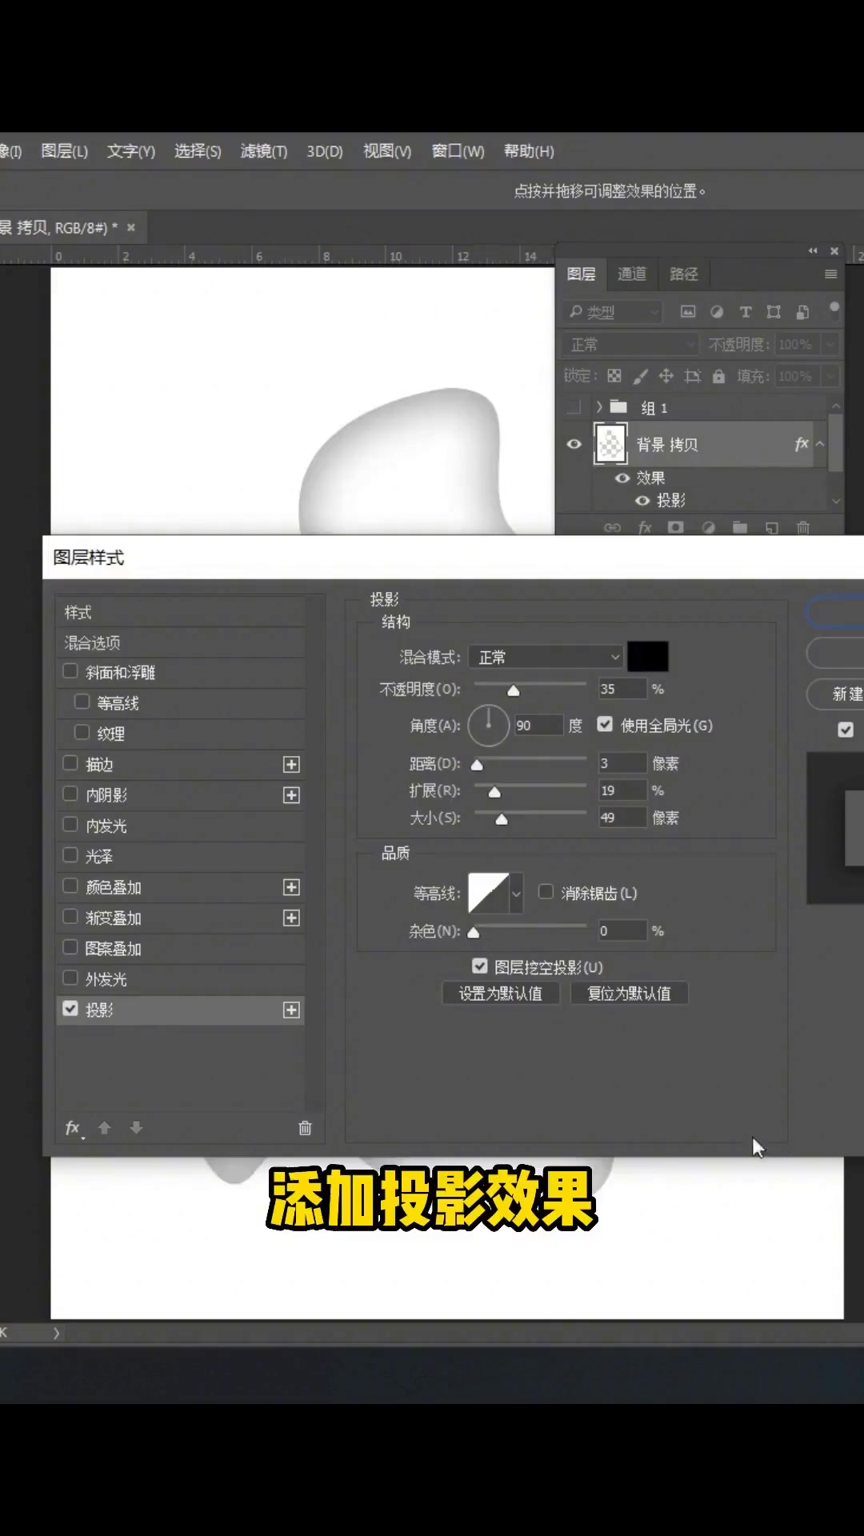
Task: Enable 等高线 checkbox in styles list
Action: click(x=82, y=702)
